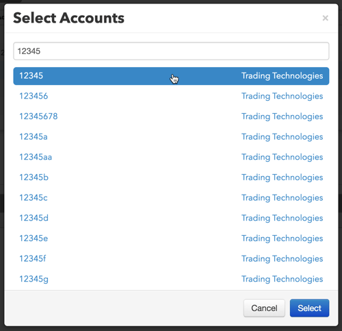Click Trading Technologies beside account 12345678
This screenshot has height=331, width=342.
[282, 117]
